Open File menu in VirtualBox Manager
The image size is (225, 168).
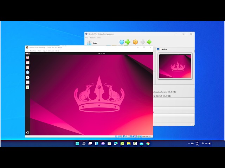click(86, 38)
